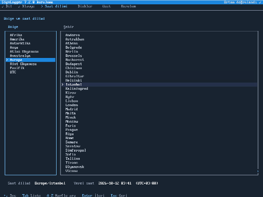Select the Saat dilimi step tab
Viewport: 263px width, 197px height.
[x=54, y=6]
